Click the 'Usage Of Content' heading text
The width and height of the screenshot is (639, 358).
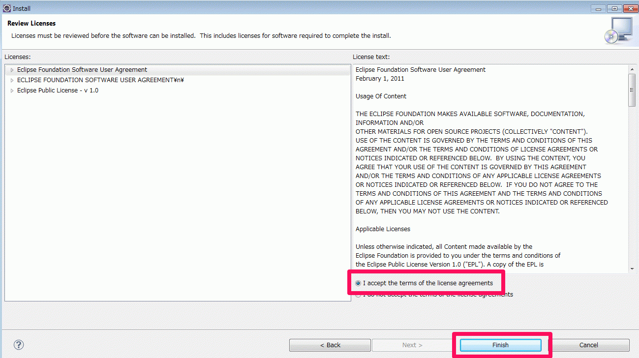click(x=381, y=96)
